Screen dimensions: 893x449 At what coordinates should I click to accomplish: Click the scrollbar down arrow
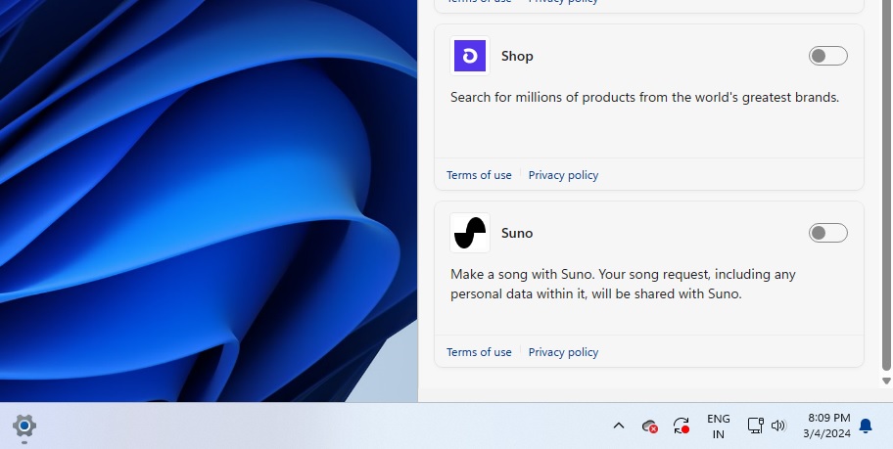[886, 381]
